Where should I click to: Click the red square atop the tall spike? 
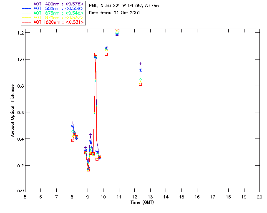(96, 54)
